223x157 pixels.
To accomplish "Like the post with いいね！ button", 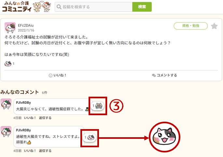I will (57, 75).
